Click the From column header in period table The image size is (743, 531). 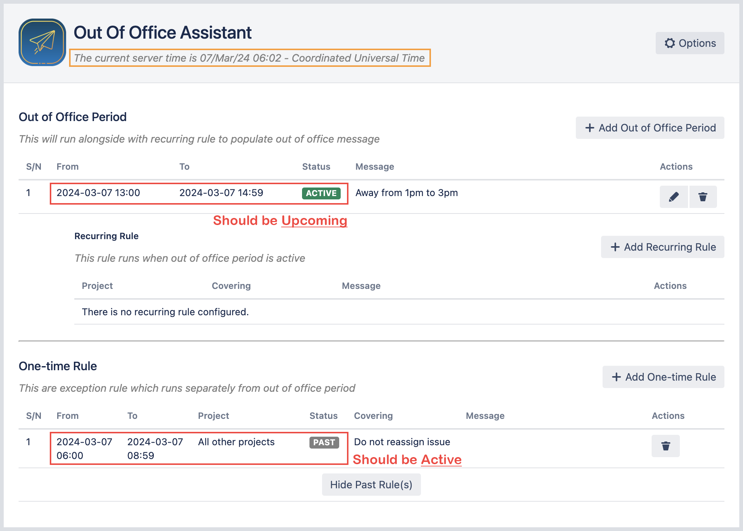(x=67, y=167)
